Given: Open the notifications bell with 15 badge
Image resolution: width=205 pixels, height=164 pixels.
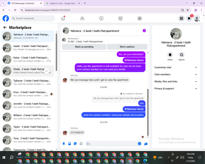Looking at the screenshot, I should [189, 18].
